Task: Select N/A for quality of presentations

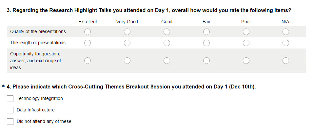Action: [x=286, y=32]
